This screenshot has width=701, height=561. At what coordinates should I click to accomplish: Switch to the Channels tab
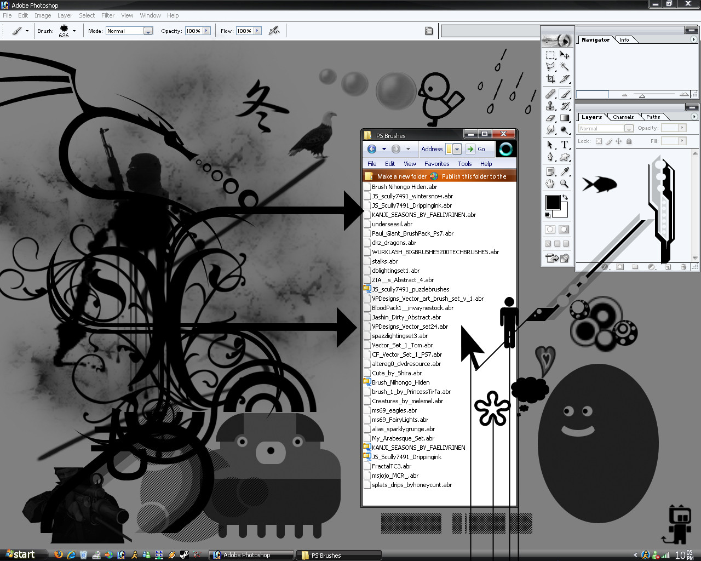point(623,117)
